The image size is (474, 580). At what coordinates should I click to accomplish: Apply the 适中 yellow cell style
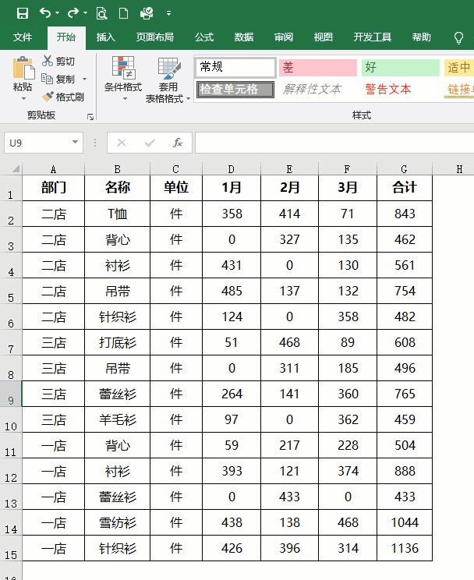tap(459, 67)
